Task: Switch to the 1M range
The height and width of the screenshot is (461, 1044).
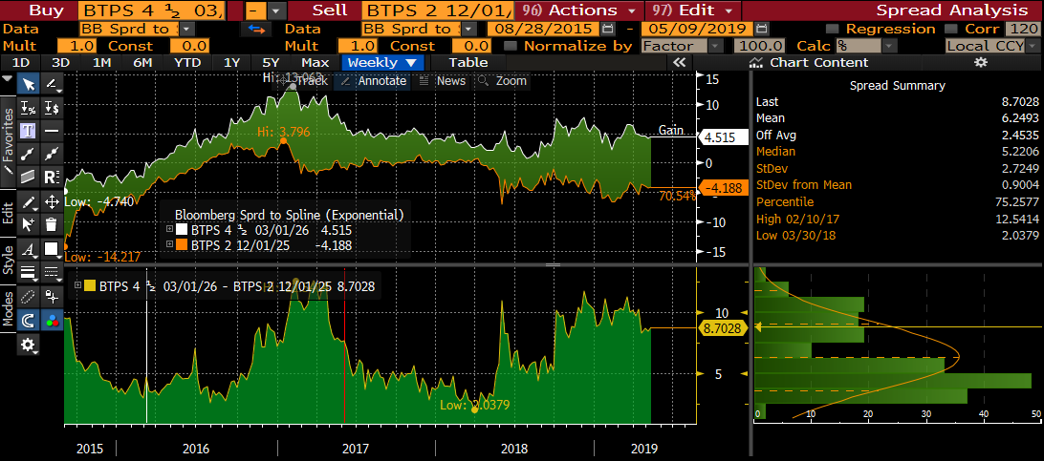Action: coord(101,62)
